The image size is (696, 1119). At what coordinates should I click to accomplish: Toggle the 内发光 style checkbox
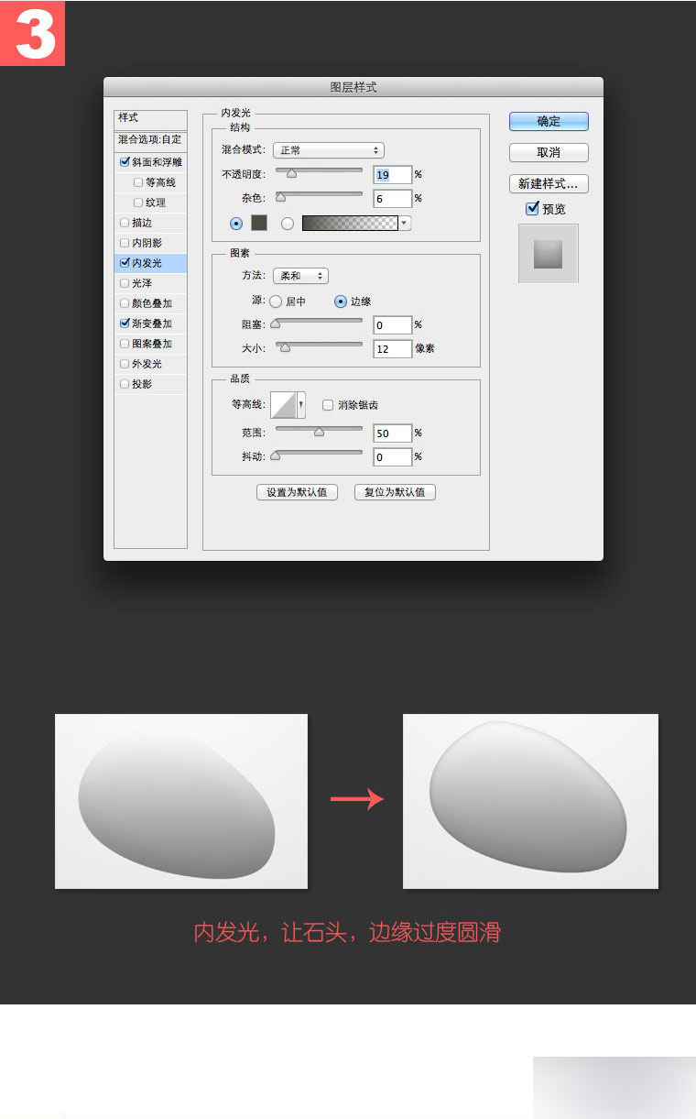pyautogui.click(x=125, y=263)
